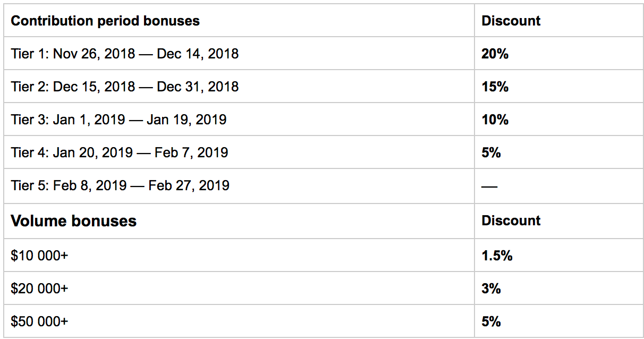Click the Tier 2 Dec 15 row label

point(124,87)
